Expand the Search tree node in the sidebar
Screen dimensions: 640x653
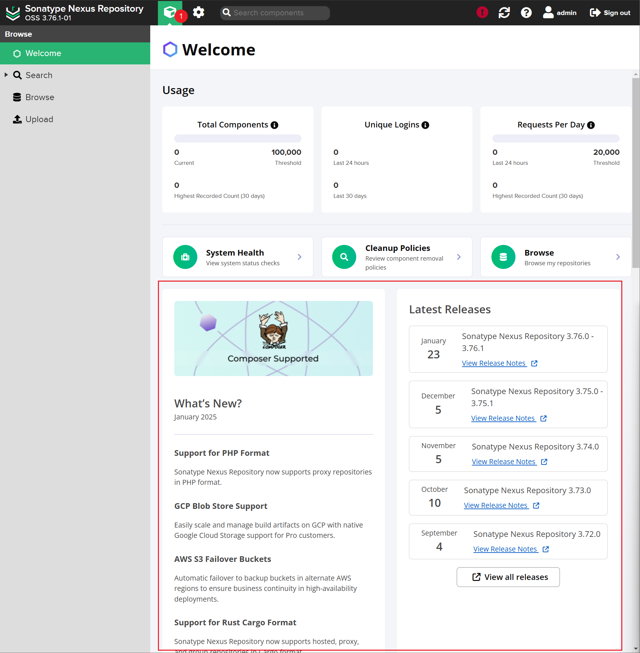point(6,75)
